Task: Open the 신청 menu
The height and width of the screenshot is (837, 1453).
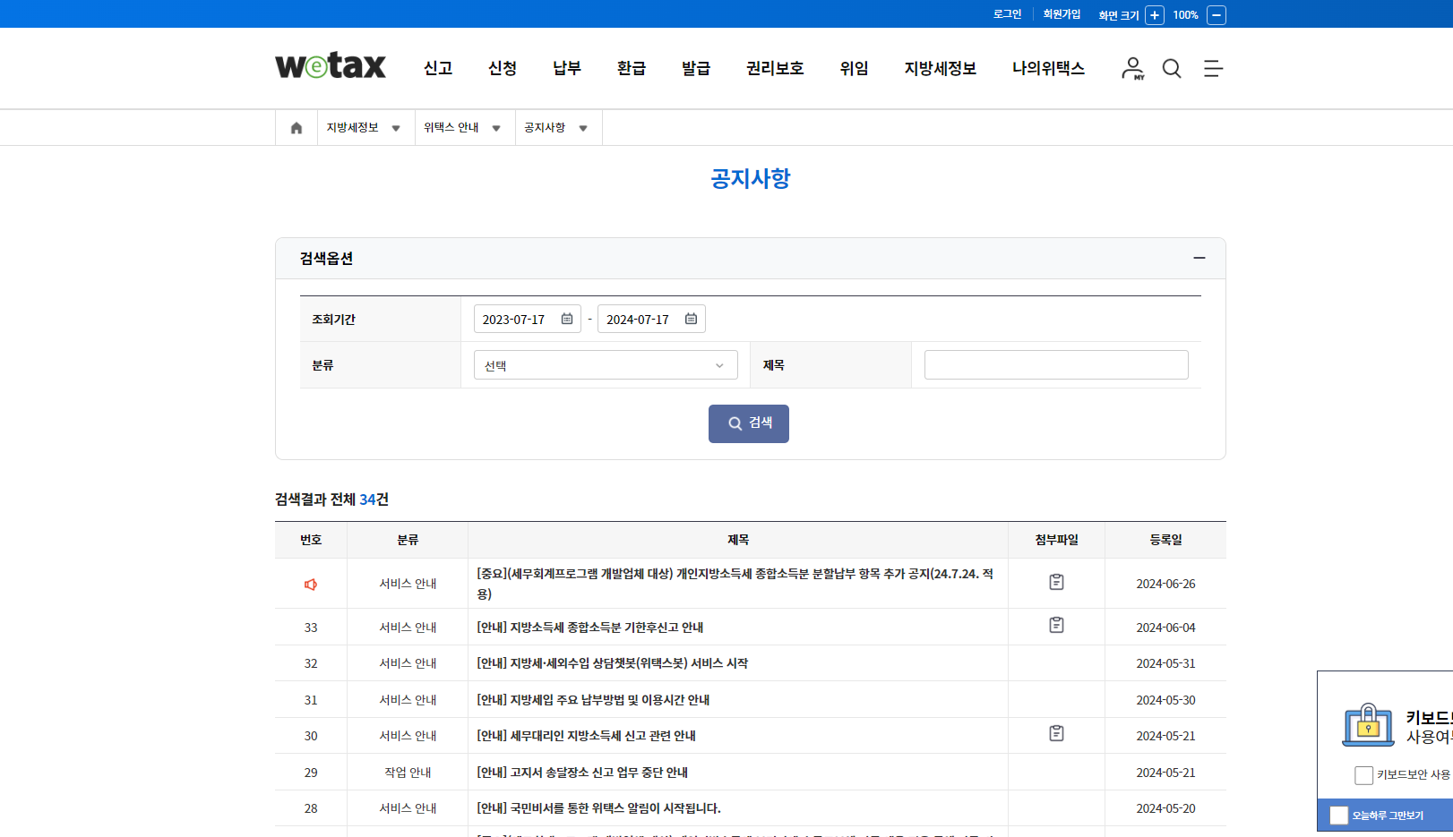Action: 503,68
